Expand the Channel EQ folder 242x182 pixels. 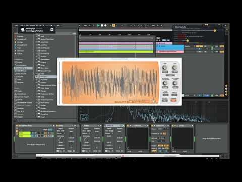pos(36,54)
